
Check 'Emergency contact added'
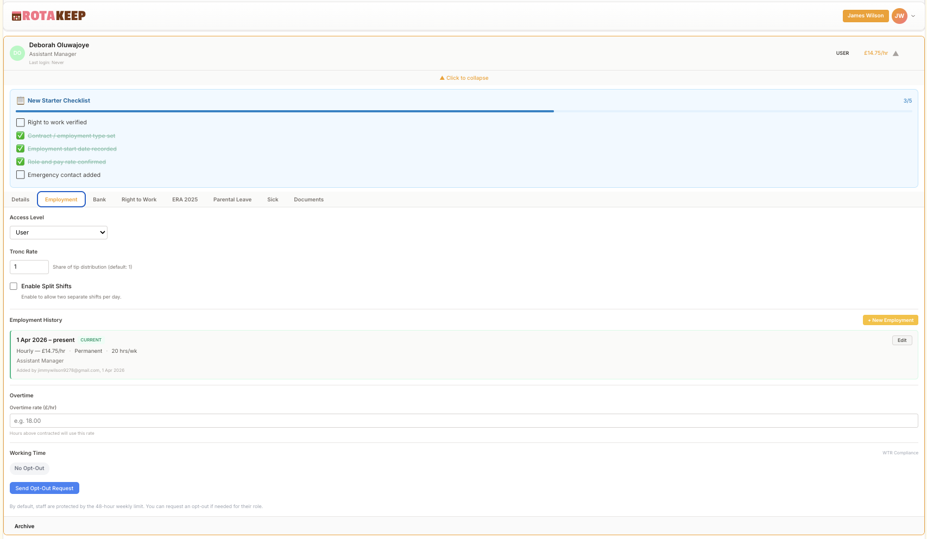coord(21,175)
